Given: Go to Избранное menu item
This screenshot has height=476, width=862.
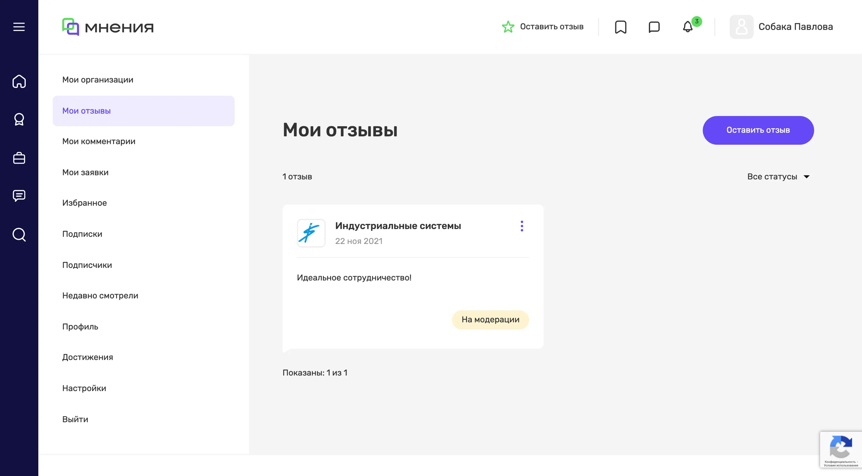Looking at the screenshot, I should (x=84, y=203).
